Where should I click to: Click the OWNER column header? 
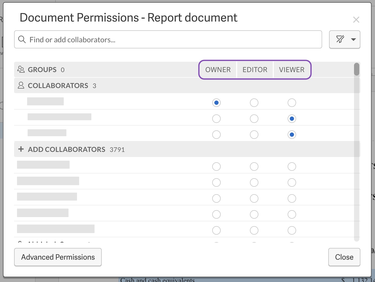pyautogui.click(x=218, y=70)
